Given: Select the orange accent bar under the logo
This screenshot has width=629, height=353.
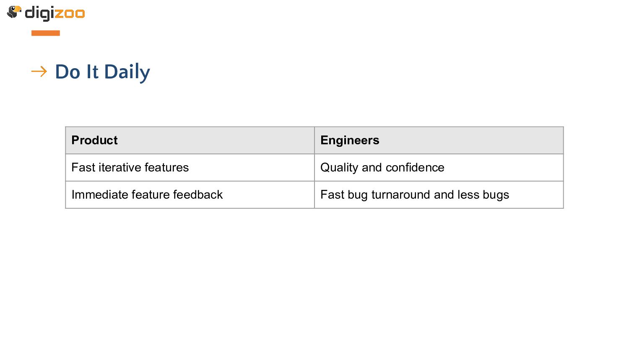Looking at the screenshot, I should pyautogui.click(x=46, y=33).
